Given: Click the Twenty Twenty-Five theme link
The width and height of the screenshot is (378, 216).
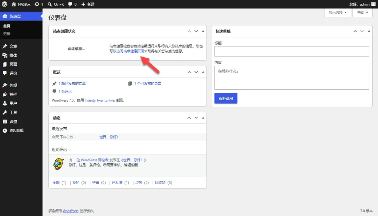Looking at the screenshot, I should tap(99, 100).
